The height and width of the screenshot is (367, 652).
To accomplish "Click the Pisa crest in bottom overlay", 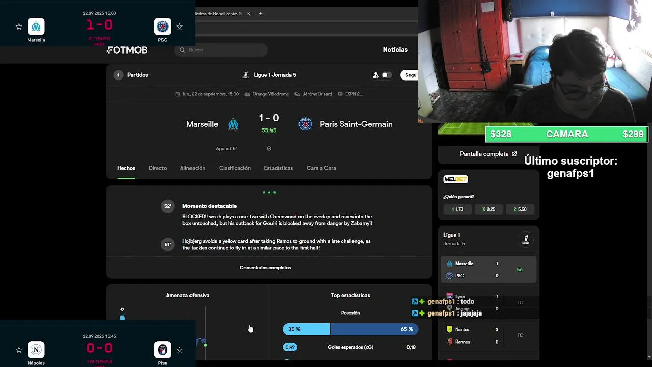I will 162,350.
